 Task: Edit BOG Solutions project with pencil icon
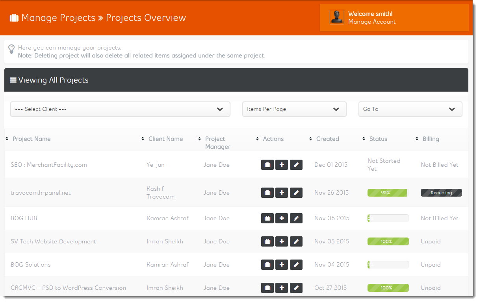(296, 265)
